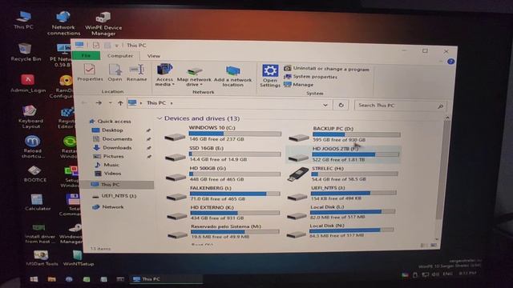Screen dimensions: 513x288
Task: Open the ribbon help icon
Action: tap(451, 62)
